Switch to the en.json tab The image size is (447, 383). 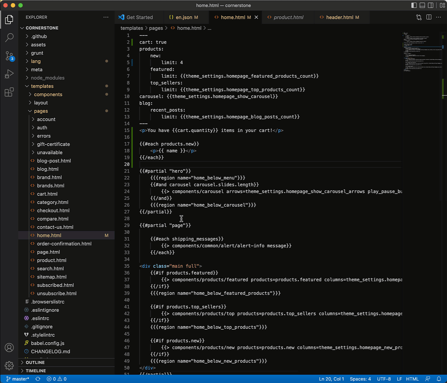click(x=184, y=17)
